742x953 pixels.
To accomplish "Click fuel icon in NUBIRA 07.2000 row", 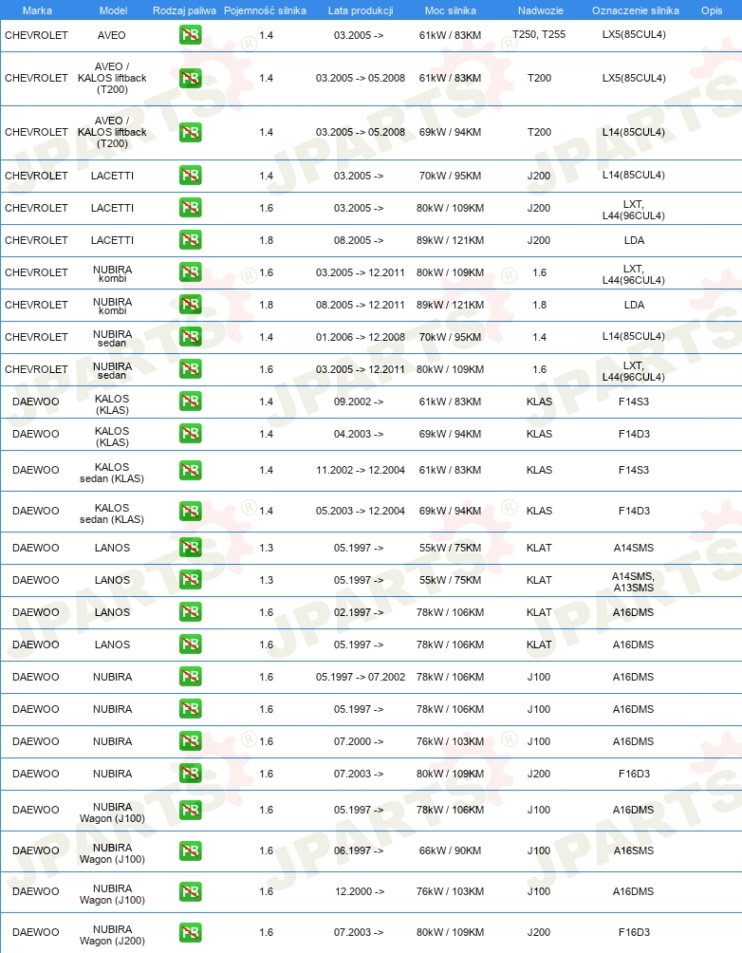I will click(190, 741).
